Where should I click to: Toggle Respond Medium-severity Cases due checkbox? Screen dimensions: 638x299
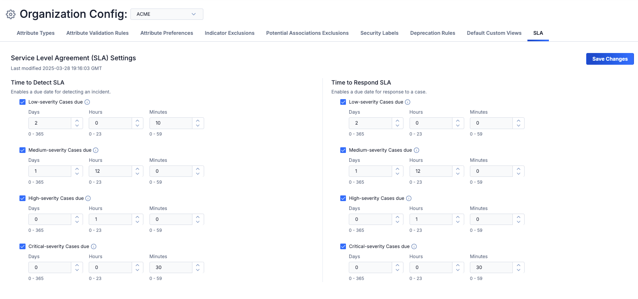pos(343,150)
